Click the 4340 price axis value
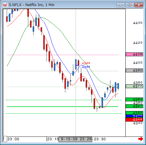This screenshot has height=145, width=146. coord(138,123)
